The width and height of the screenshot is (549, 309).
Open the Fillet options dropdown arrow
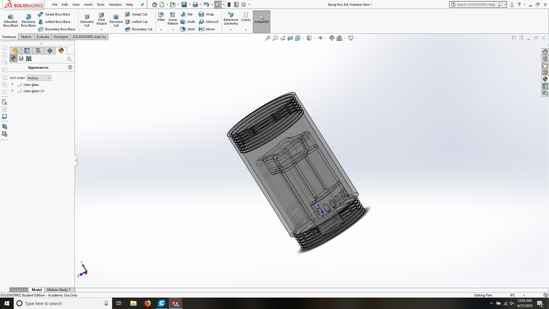161,30
